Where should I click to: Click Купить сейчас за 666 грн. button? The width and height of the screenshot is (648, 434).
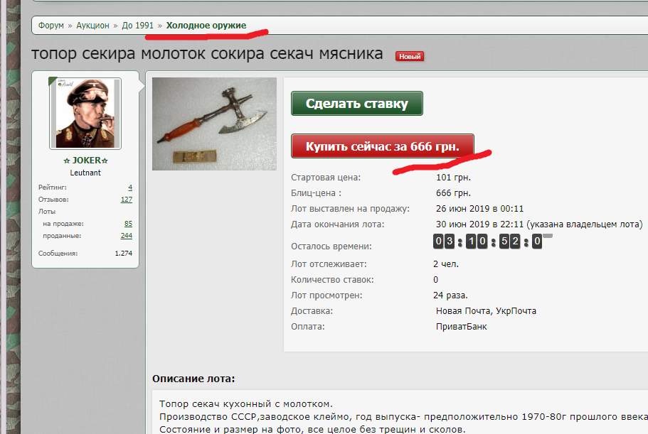[382, 146]
